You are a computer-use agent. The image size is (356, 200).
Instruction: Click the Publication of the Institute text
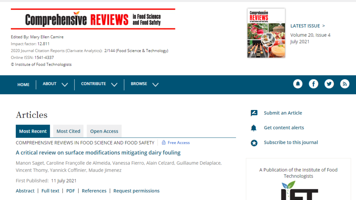(x=298, y=173)
